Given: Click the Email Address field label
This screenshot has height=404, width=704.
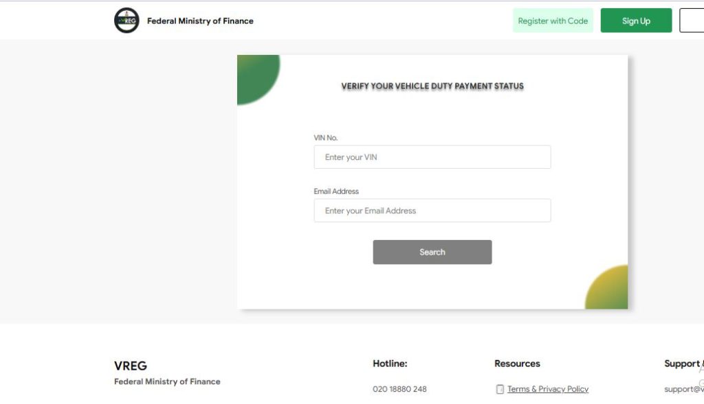Looking at the screenshot, I should (x=336, y=191).
